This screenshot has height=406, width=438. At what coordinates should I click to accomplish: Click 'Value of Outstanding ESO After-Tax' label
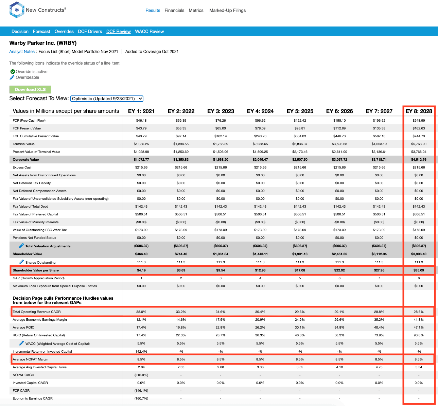click(x=40, y=230)
